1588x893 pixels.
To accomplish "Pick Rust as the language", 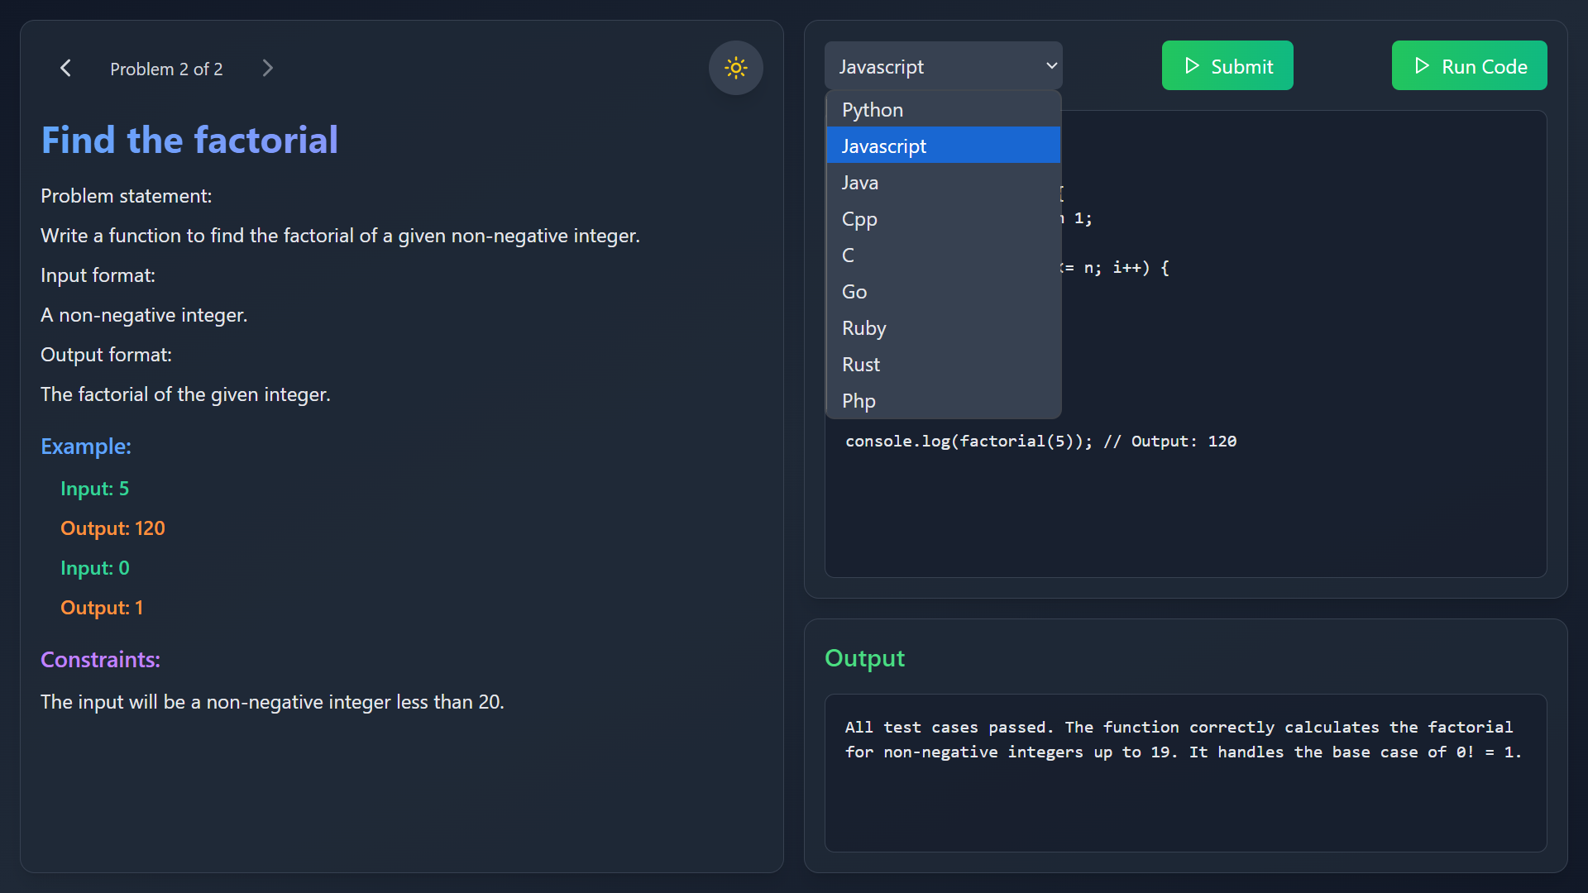I will pyautogui.click(x=861, y=365).
